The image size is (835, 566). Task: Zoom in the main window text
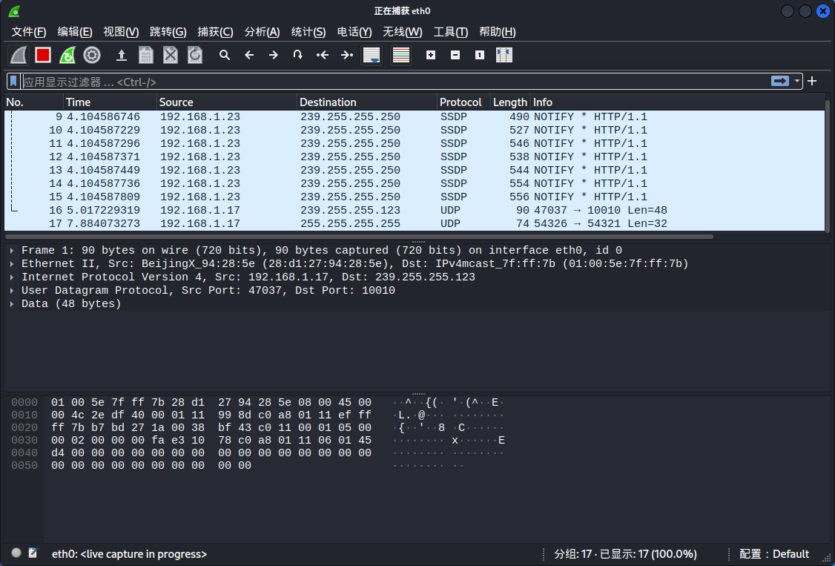point(431,55)
